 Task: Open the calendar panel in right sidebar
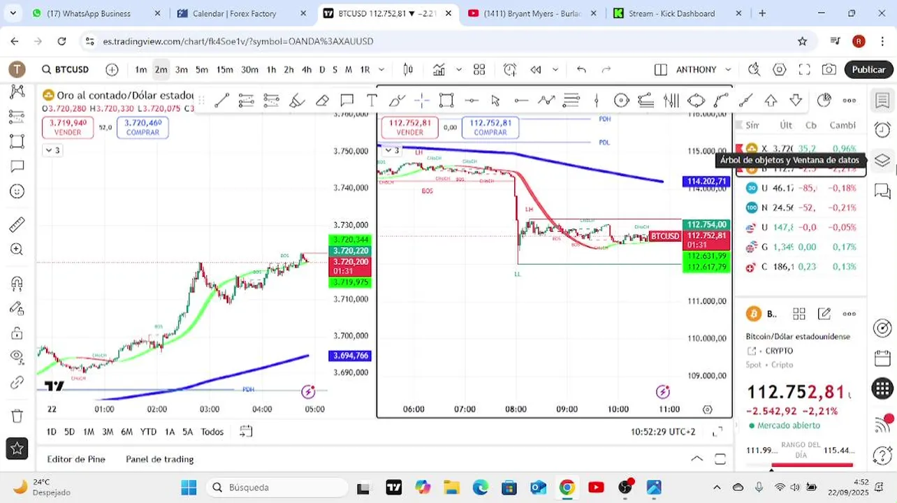[x=882, y=358]
